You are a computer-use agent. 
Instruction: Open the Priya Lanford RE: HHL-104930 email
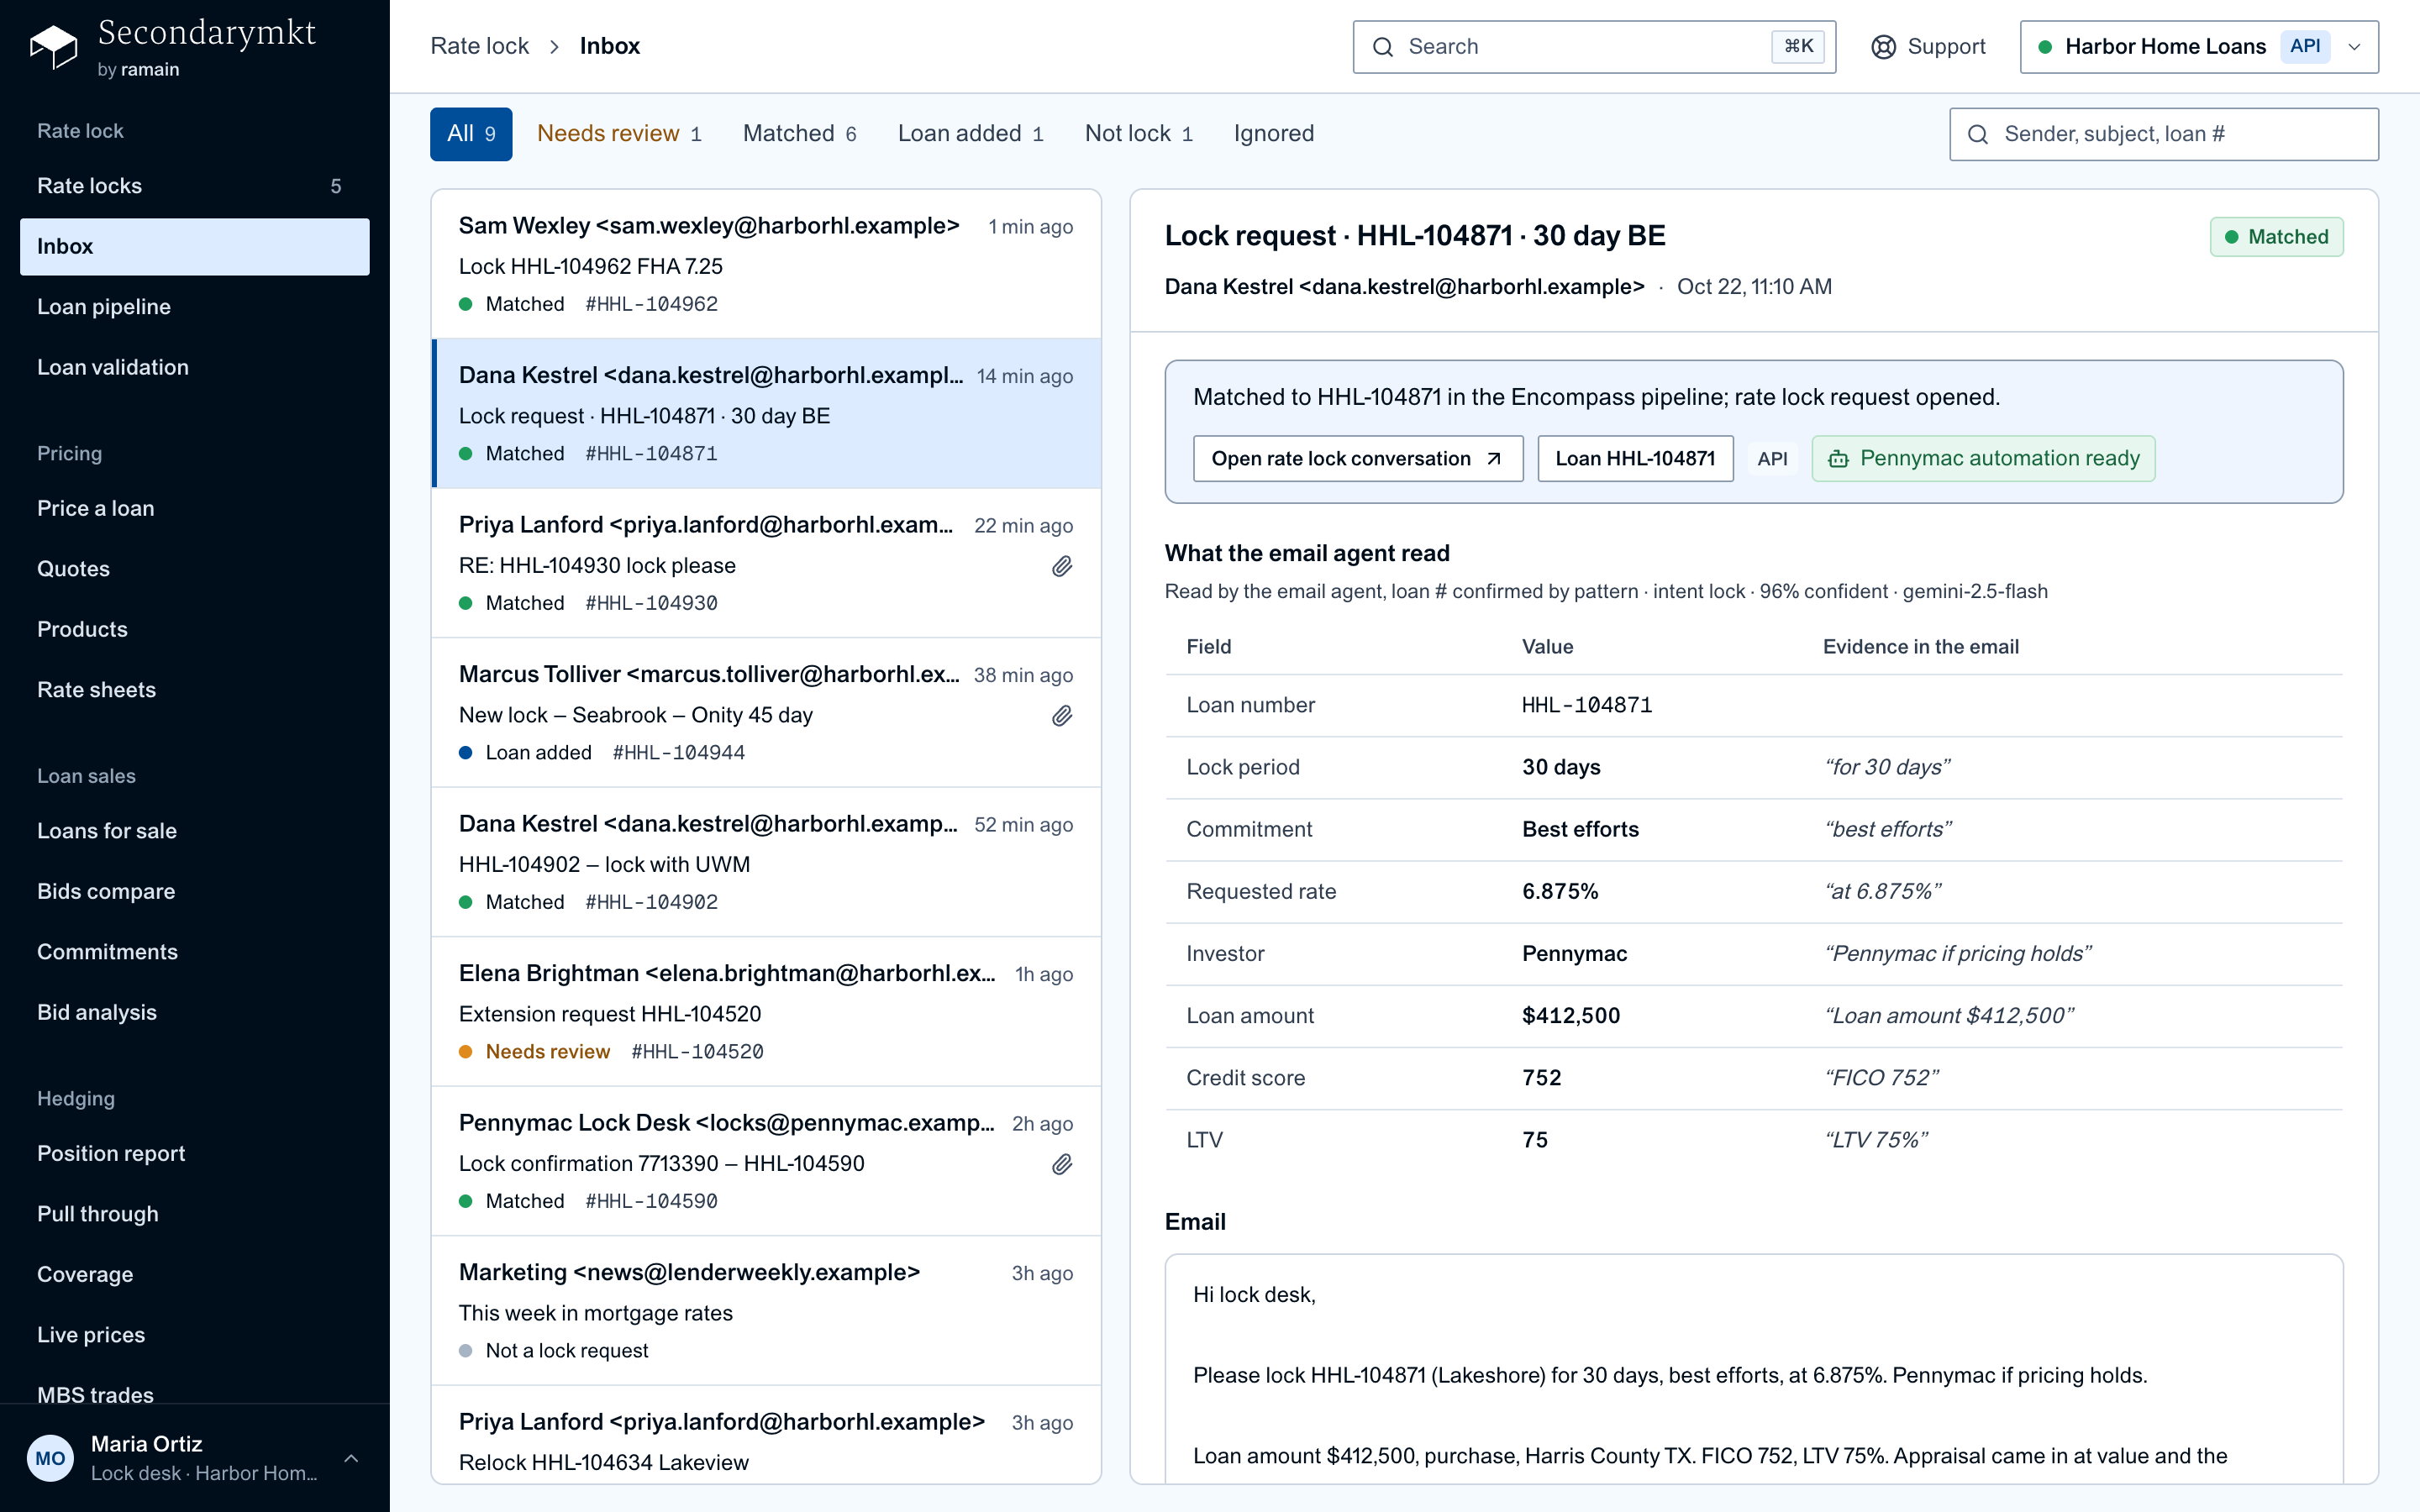point(766,563)
